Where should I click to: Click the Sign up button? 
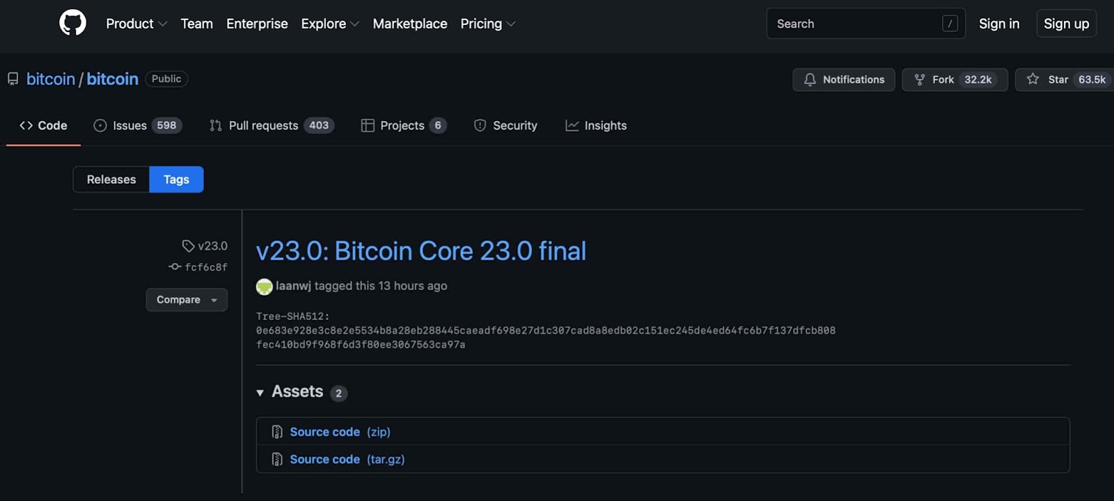[x=1067, y=24]
